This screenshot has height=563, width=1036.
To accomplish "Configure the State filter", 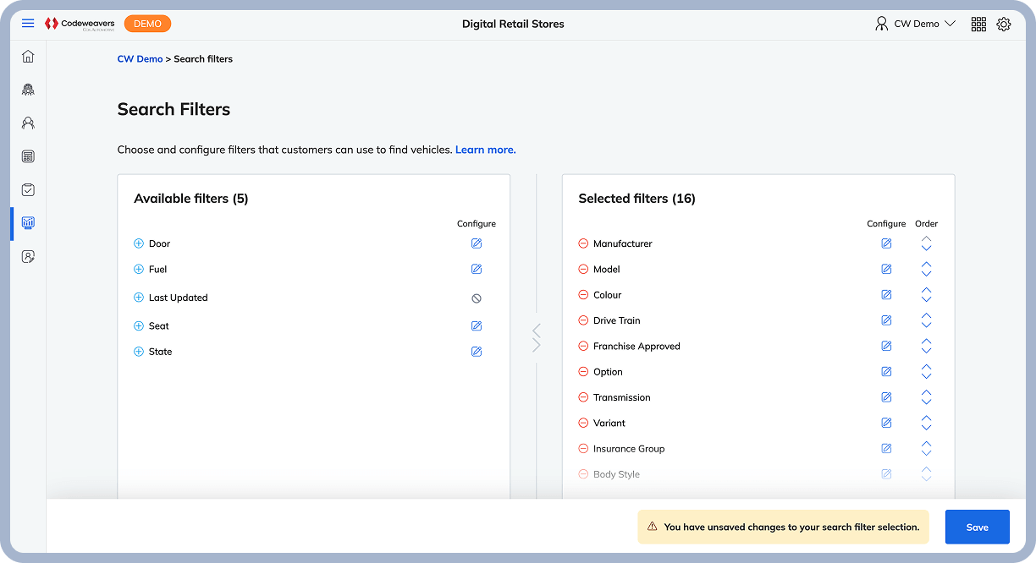I will [x=477, y=352].
